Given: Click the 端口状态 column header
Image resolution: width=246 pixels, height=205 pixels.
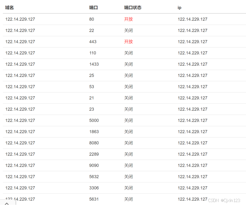Looking at the screenshot, I should point(133,7).
